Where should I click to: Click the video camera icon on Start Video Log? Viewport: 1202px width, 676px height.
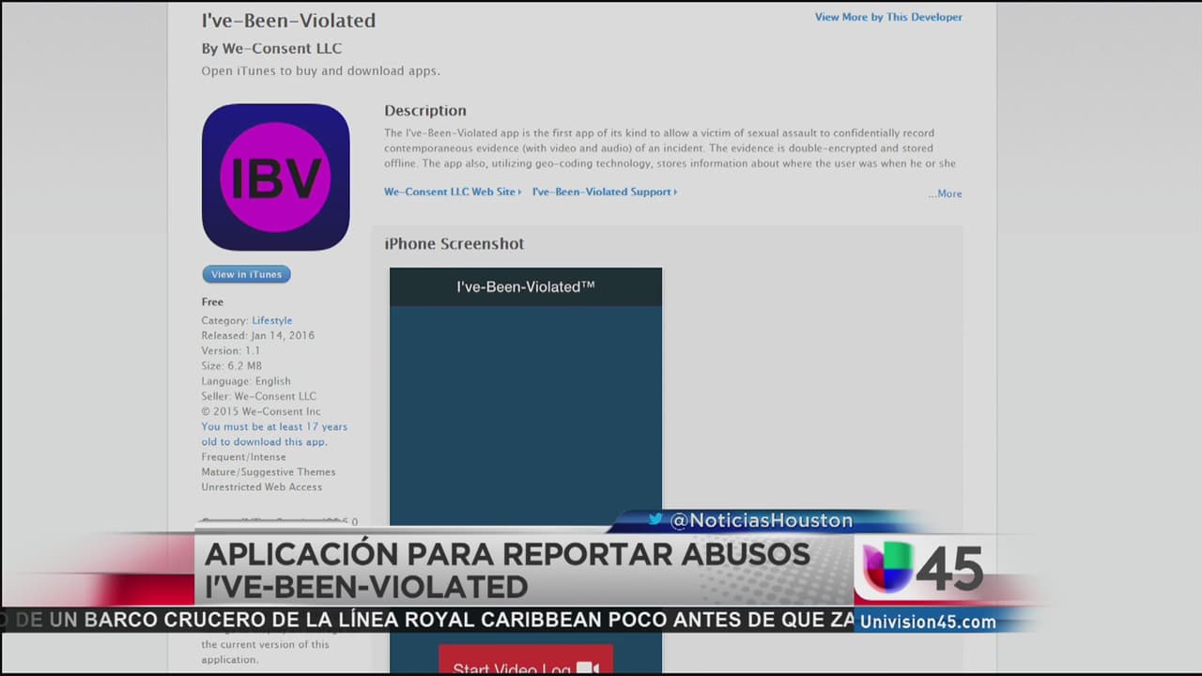[x=587, y=668]
